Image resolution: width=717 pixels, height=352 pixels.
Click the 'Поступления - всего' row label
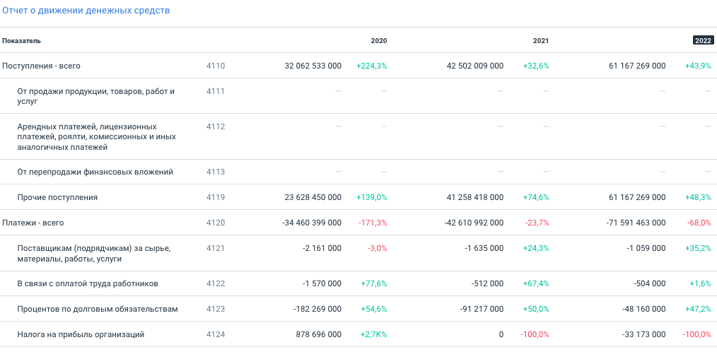point(41,66)
